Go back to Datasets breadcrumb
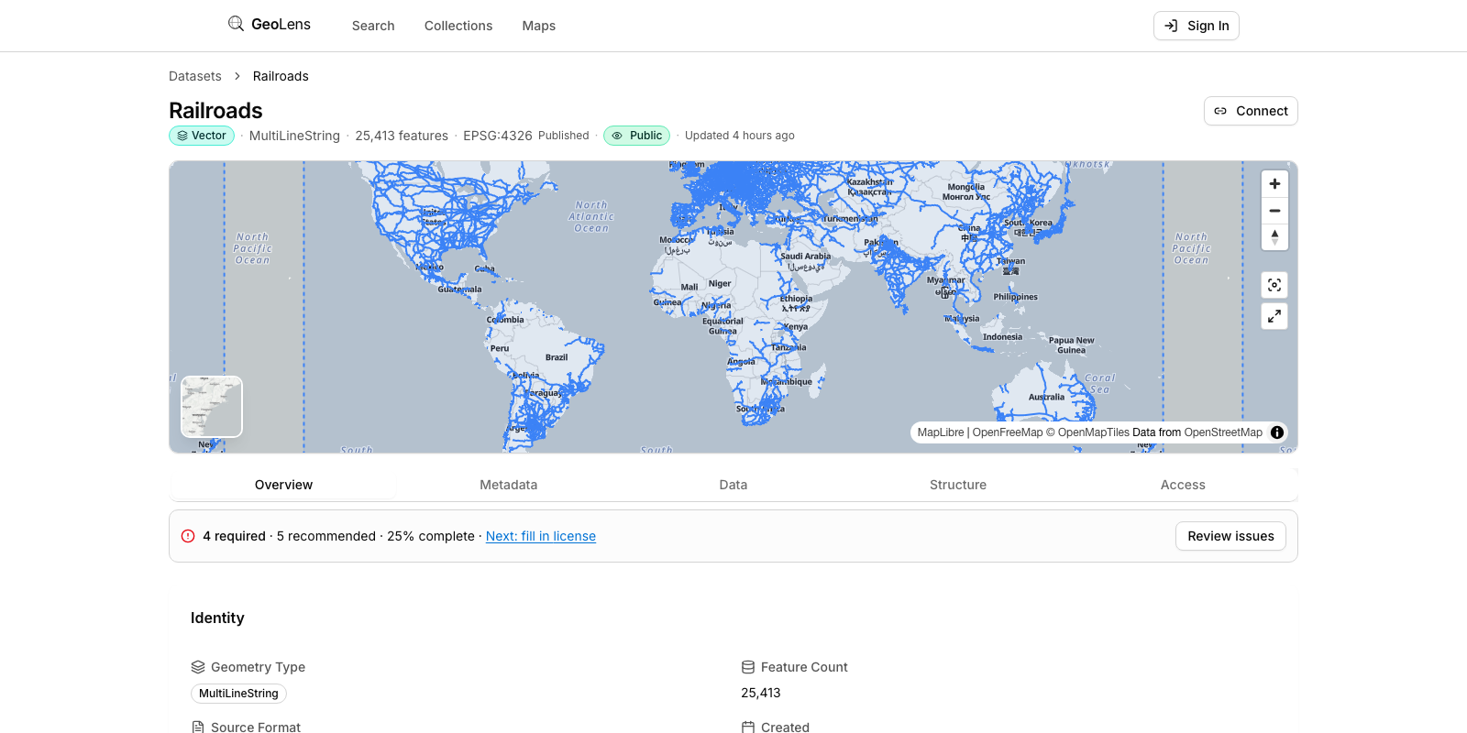The width and height of the screenshot is (1467, 733). click(x=195, y=76)
